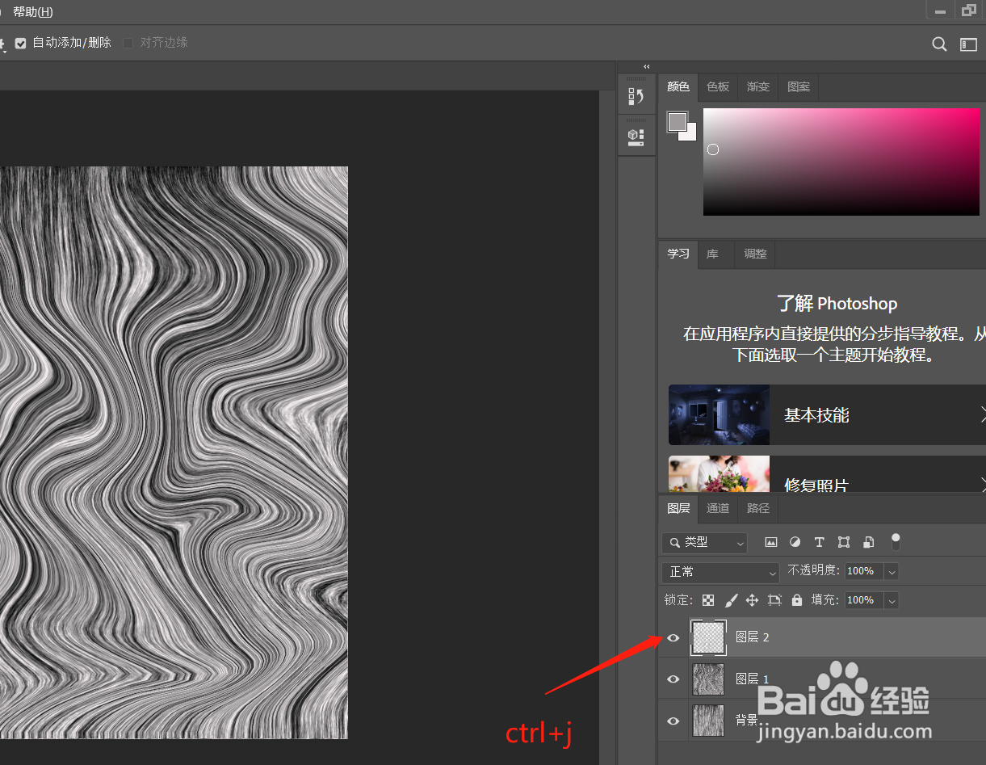Switch to the 调整 tab
The image size is (986, 765).
point(756,254)
